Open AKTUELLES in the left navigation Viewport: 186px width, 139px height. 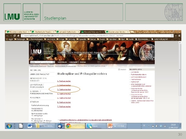click(35, 70)
